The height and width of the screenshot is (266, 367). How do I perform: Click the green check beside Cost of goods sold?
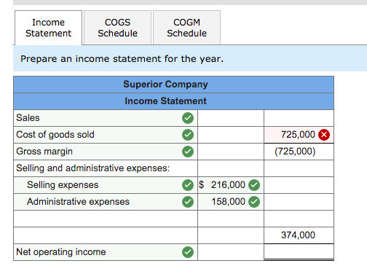coord(188,135)
